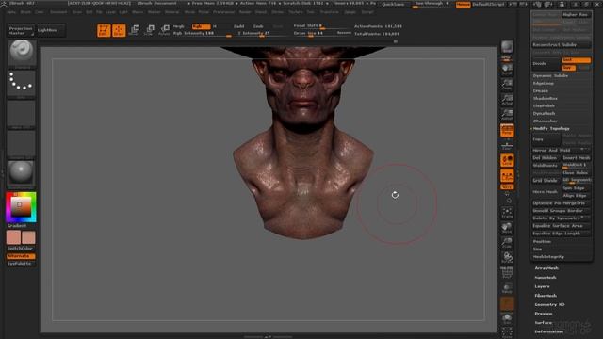The width and height of the screenshot is (603, 339).
Task: Adjust the Rgb Intensity slider
Action: point(202,34)
